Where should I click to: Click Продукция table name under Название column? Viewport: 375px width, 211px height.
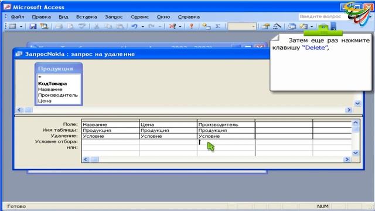pos(110,130)
